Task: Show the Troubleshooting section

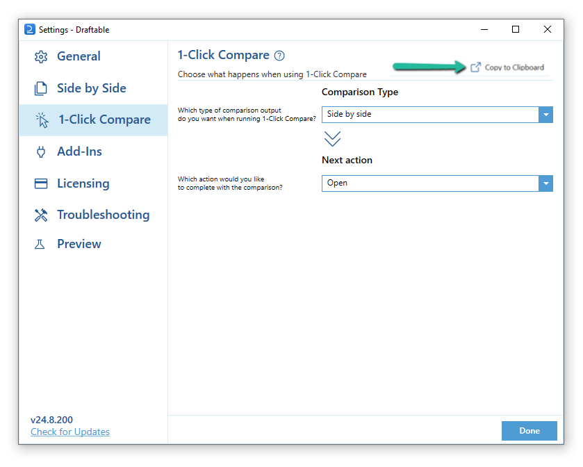Action: coord(93,215)
